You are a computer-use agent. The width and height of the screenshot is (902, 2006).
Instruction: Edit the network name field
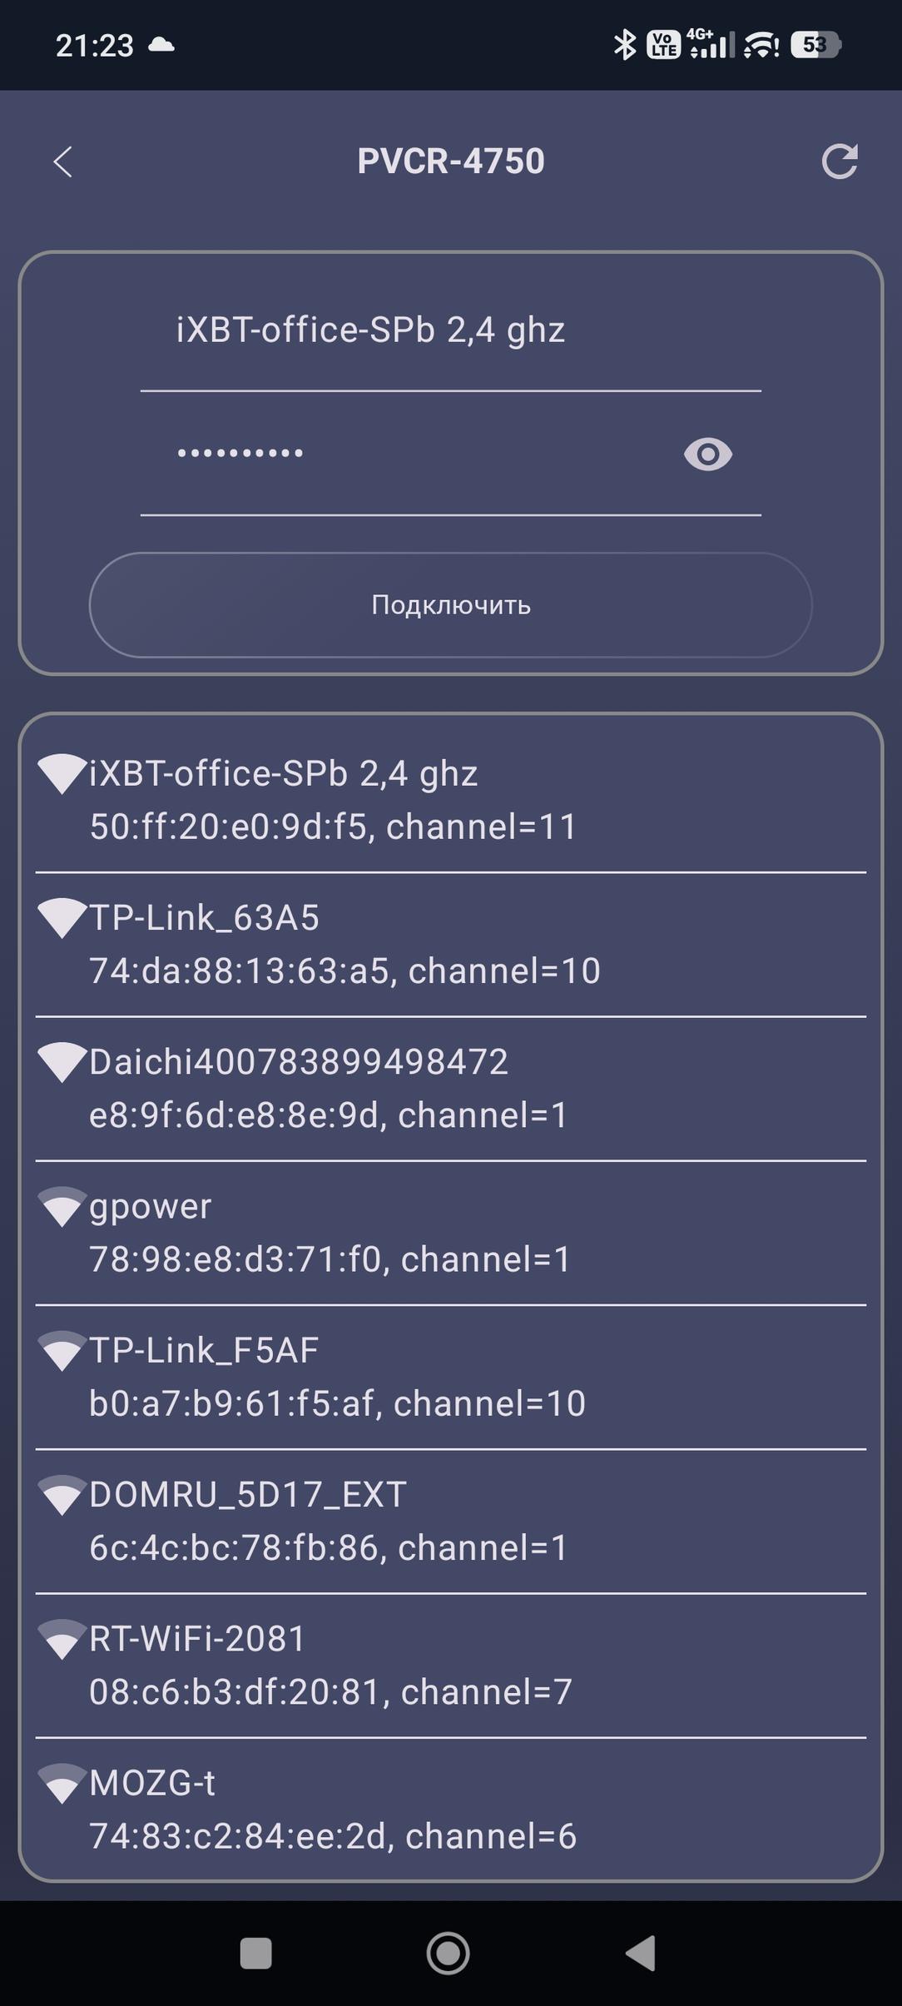coord(451,330)
